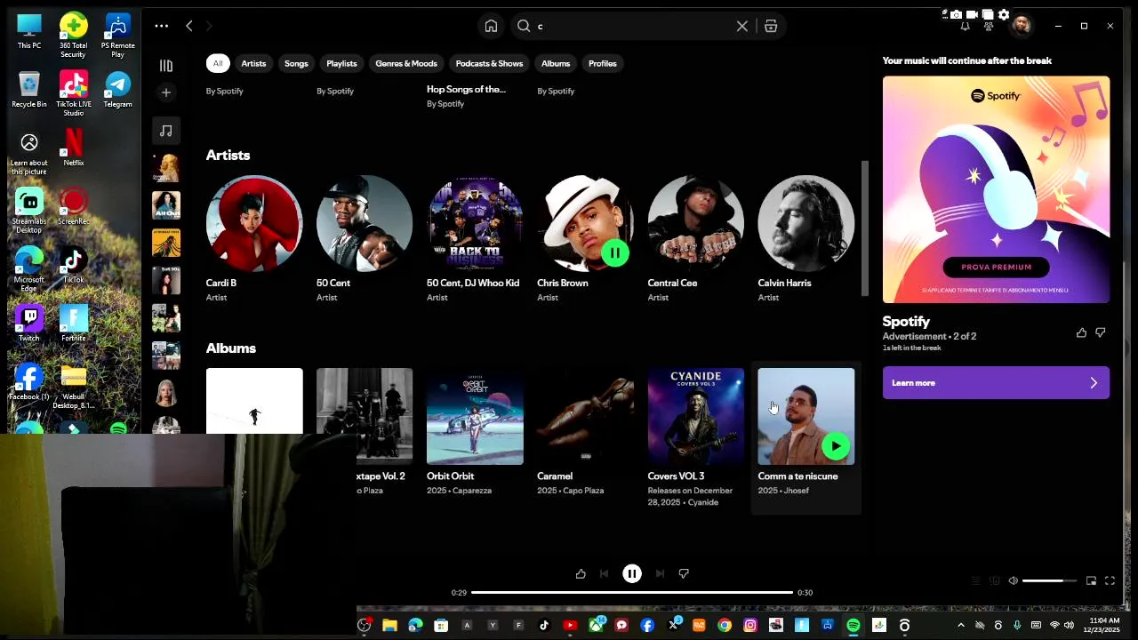The width and height of the screenshot is (1138, 640).
Task: Dislike the advertisement with thumbs down
Action: tap(1101, 332)
